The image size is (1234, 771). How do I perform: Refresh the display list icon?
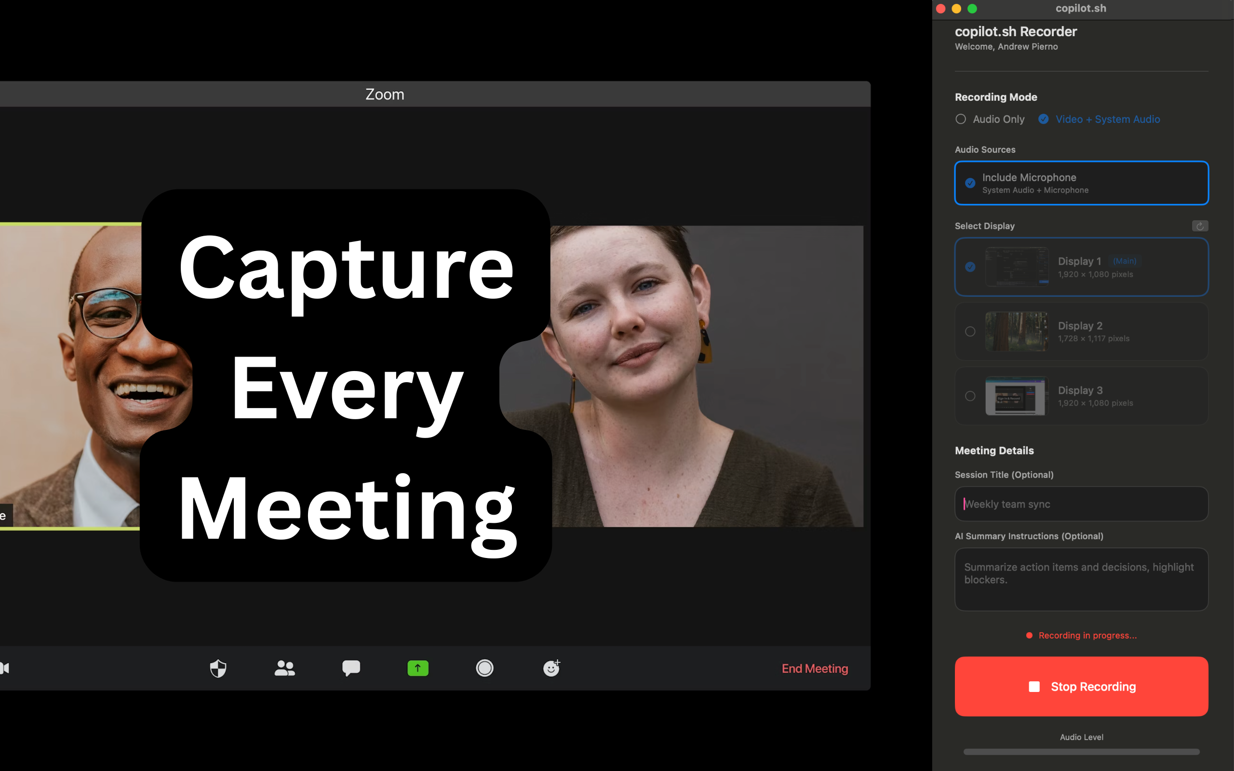(1200, 226)
